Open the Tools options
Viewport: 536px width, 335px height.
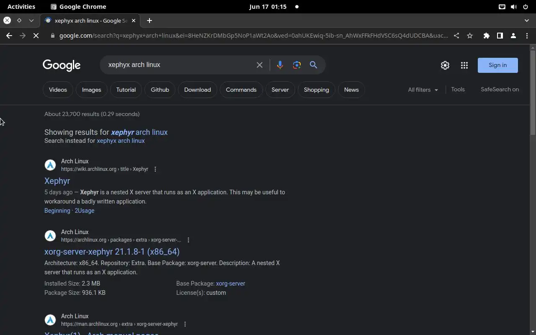click(458, 89)
